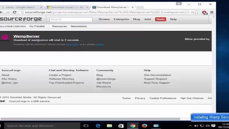Open the Cookie Preferences link
The image size is (229, 129).
pyautogui.click(x=163, y=98)
